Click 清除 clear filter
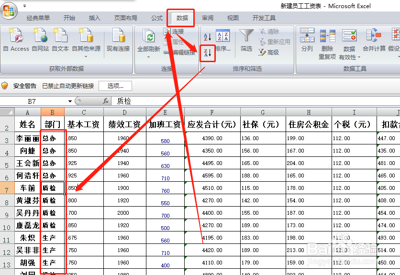The image size is (400, 275). point(269,32)
